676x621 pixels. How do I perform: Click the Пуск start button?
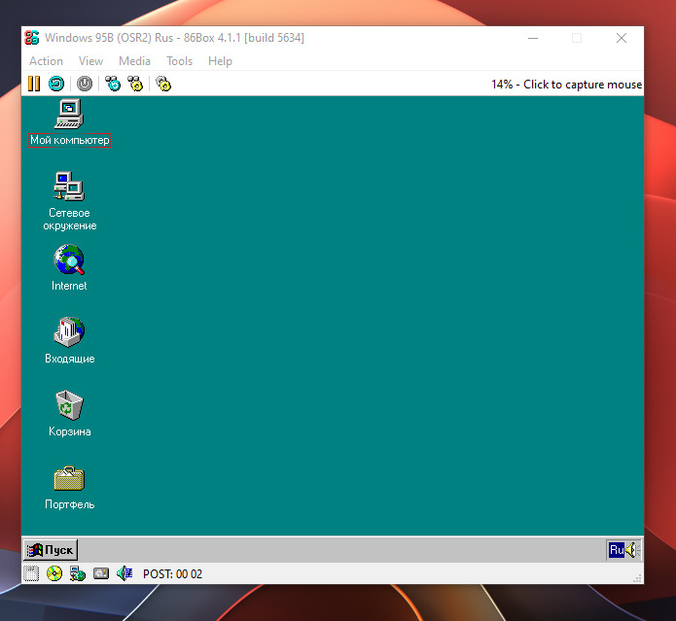point(51,550)
